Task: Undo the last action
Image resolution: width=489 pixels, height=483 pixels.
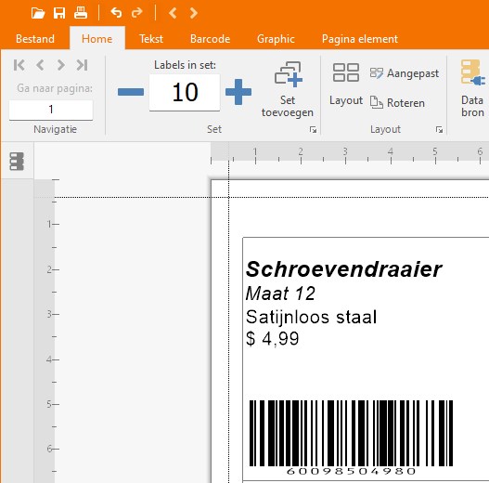Action: 116,13
